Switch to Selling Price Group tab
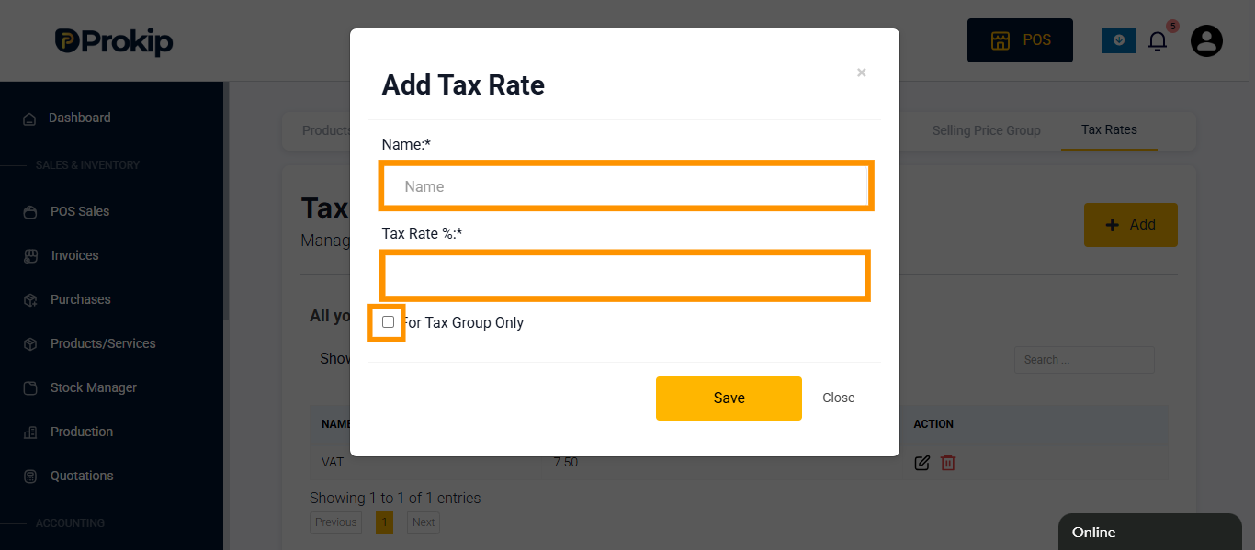 tap(986, 130)
